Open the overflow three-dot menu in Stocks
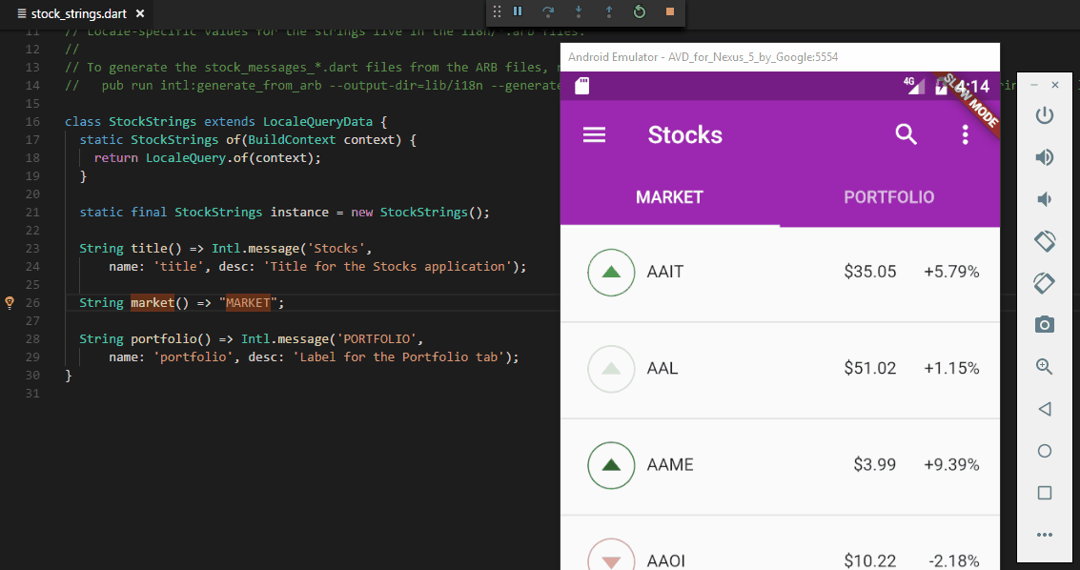 965,134
